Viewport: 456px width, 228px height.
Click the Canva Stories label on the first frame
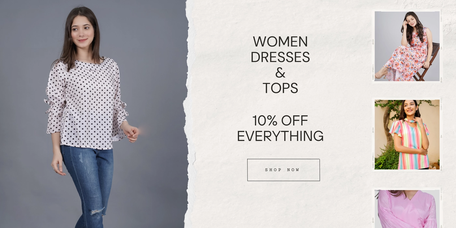pyautogui.click(x=373, y=72)
